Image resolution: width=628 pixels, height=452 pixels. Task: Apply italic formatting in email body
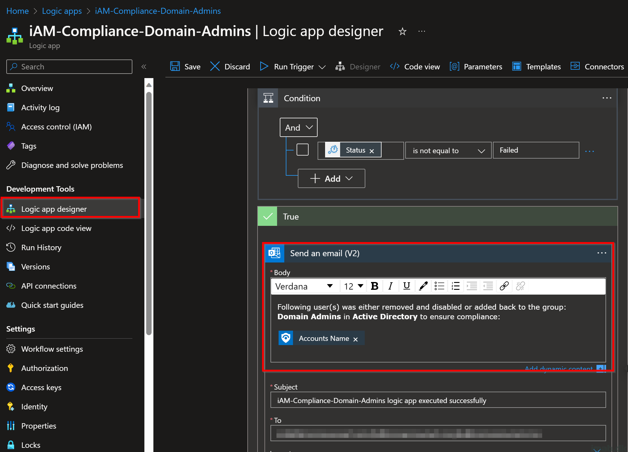tap(390, 286)
